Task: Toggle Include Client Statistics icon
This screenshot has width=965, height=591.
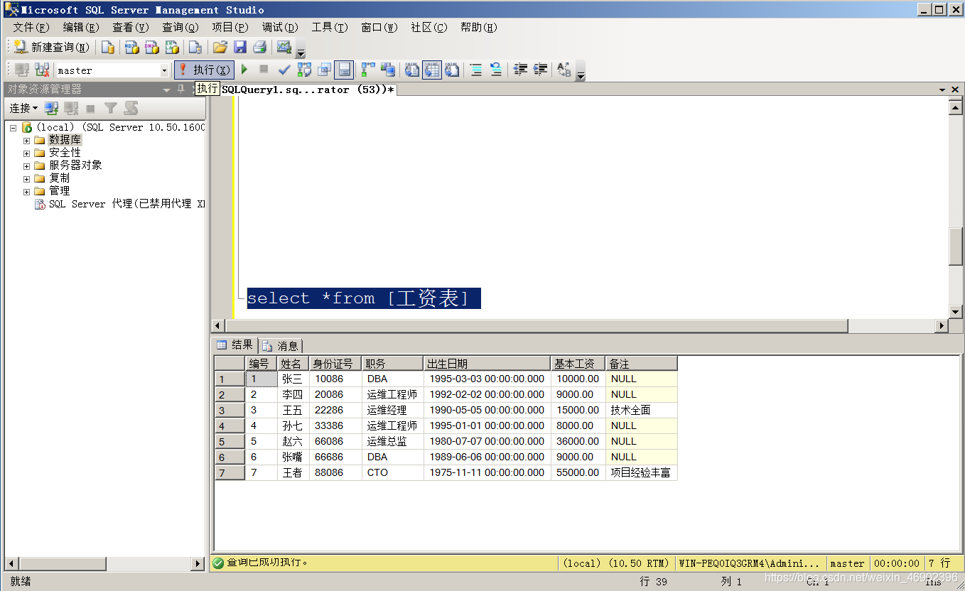Action: click(388, 70)
